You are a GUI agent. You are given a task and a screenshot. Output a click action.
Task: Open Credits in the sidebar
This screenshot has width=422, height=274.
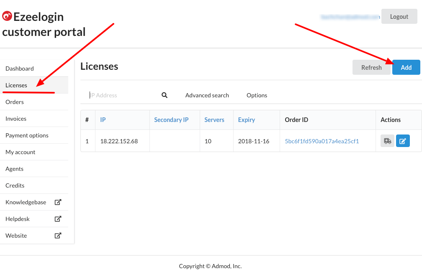pos(34,185)
